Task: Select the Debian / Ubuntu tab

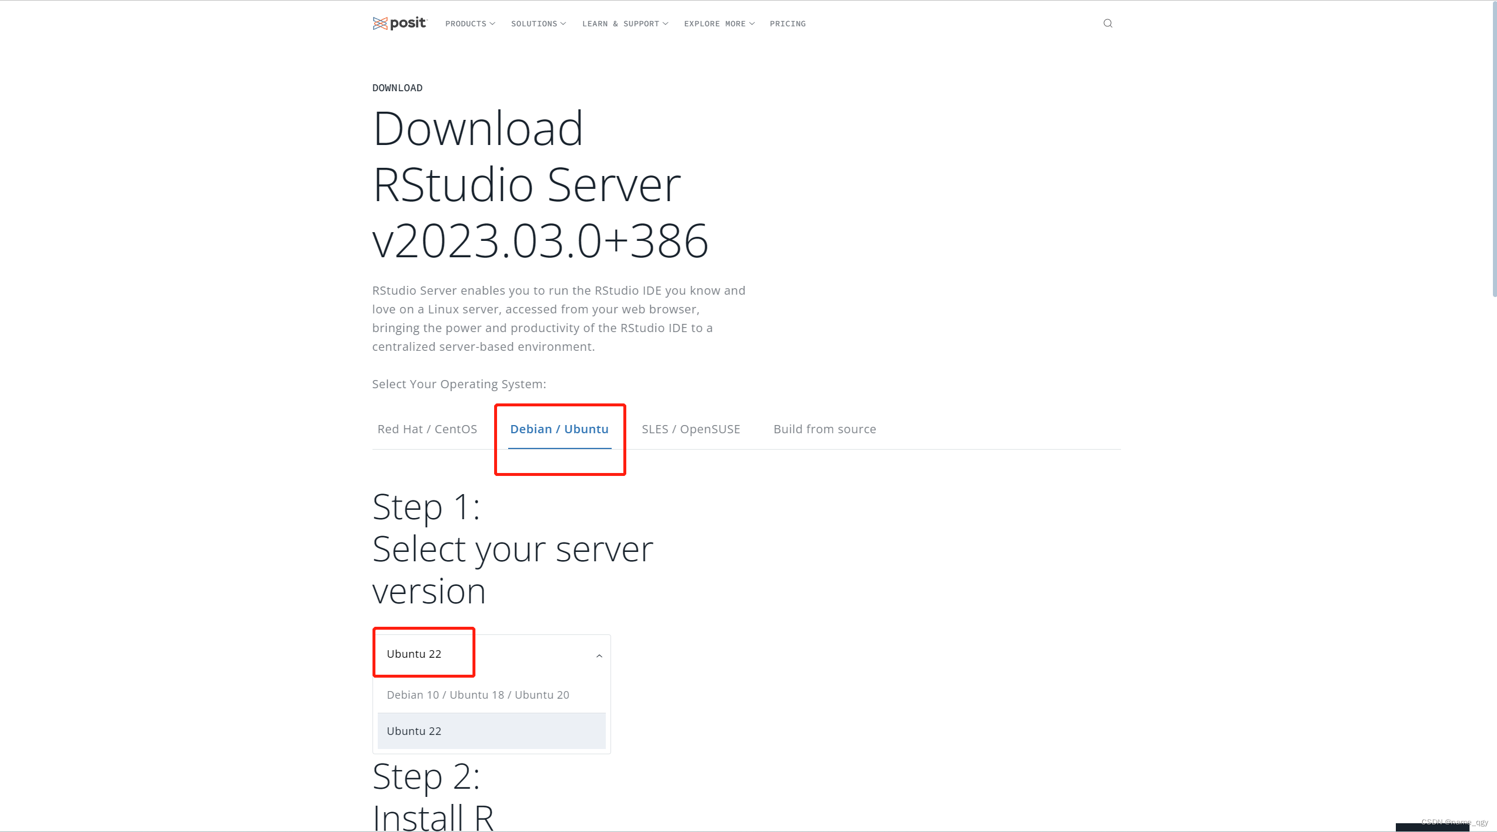Action: pos(559,429)
